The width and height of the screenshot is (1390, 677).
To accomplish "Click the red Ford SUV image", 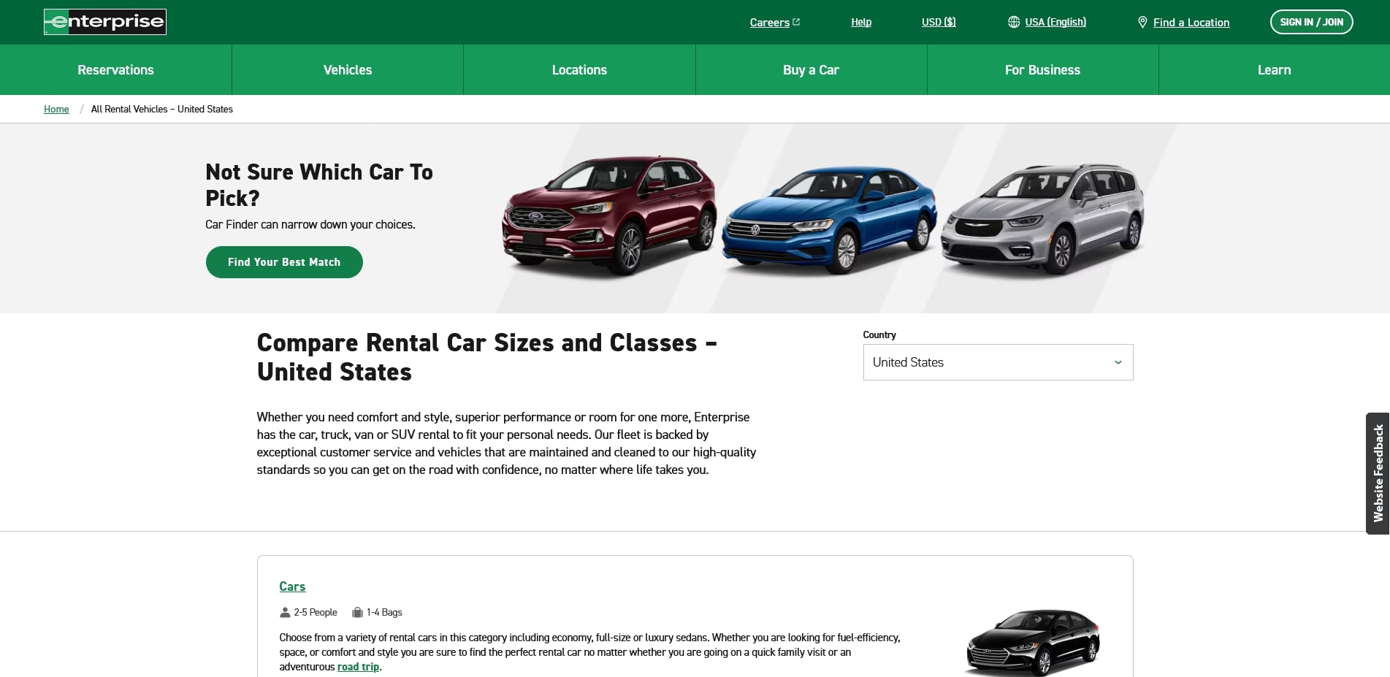I will (x=608, y=215).
